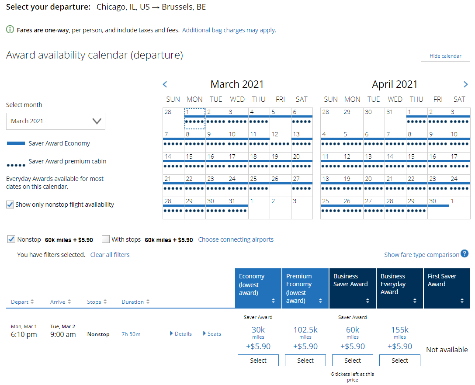Expand the Seats disclosure triangle

pyautogui.click(x=212, y=334)
